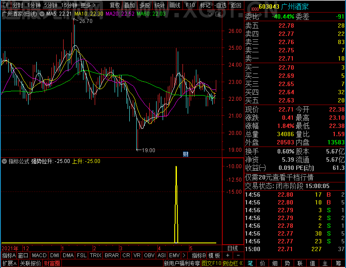Select the 1分钟 period
Image resolution: width=346 pixels, height=268 pixels.
[34, 5]
